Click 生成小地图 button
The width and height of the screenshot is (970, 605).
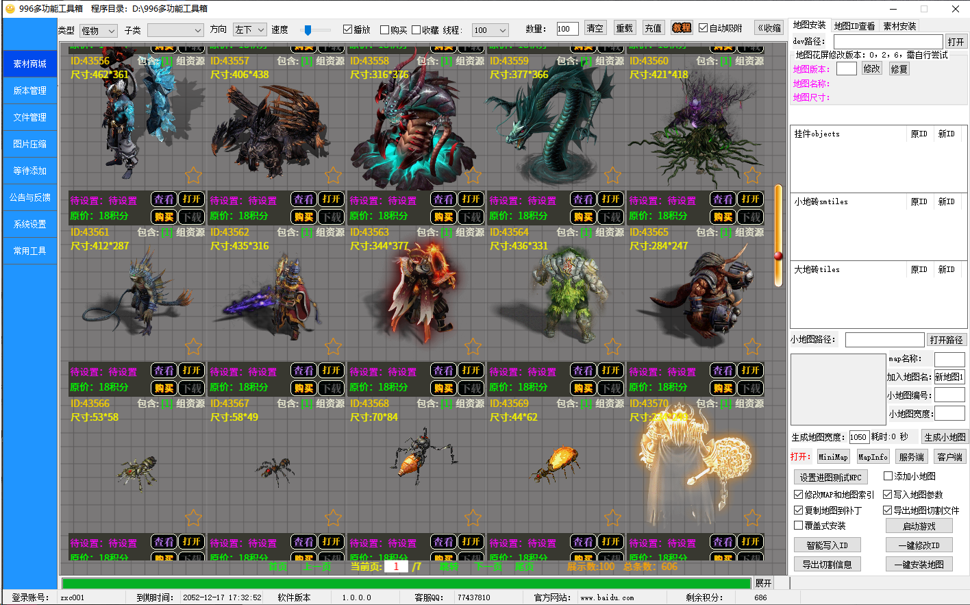coord(945,436)
